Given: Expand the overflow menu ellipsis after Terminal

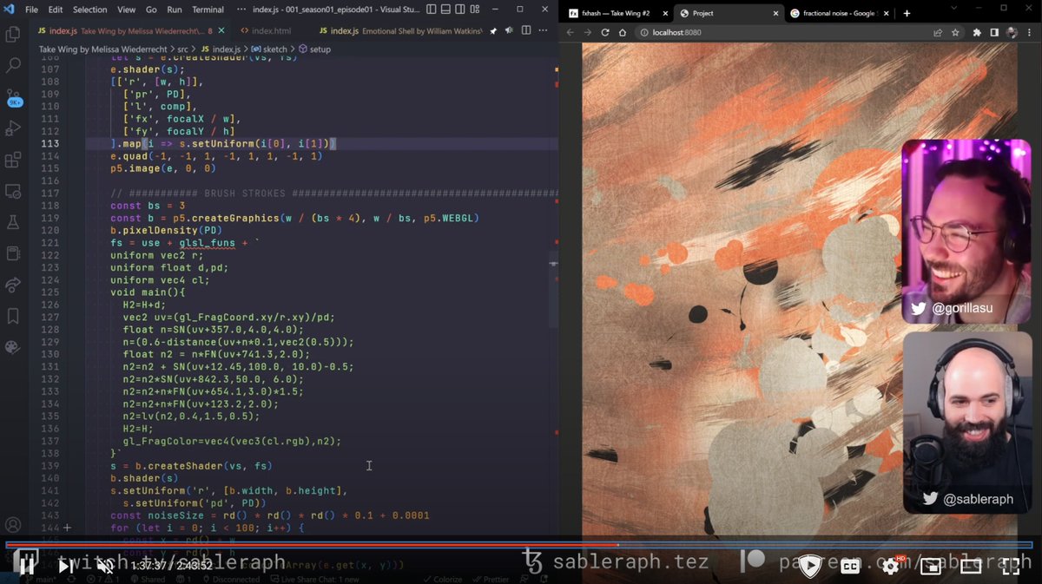Looking at the screenshot, I should 242,10.
